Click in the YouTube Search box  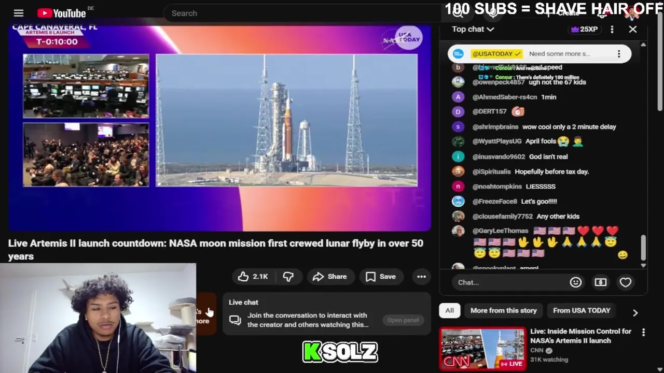pos(303,13)
